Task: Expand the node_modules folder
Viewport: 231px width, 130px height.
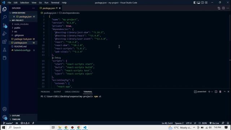Action: (x=21, y=24)
